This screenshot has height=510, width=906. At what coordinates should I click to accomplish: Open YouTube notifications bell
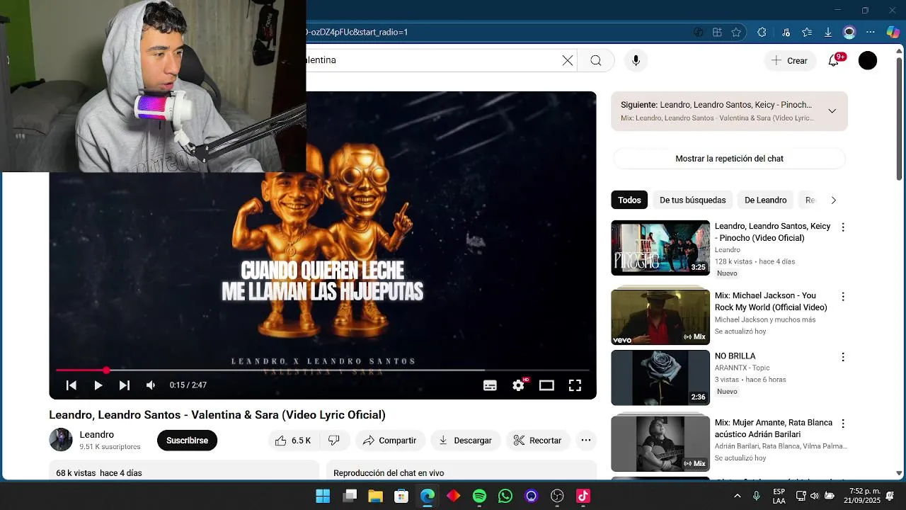(834, 60)
